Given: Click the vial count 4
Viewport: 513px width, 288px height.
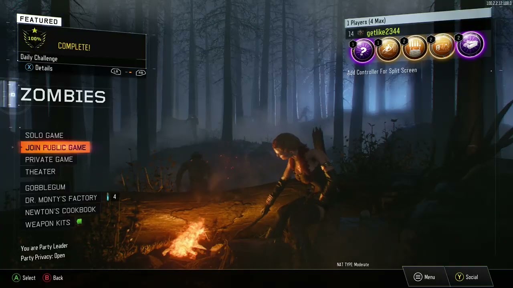Looking at the screenshot, I should (x=115, y=197).
